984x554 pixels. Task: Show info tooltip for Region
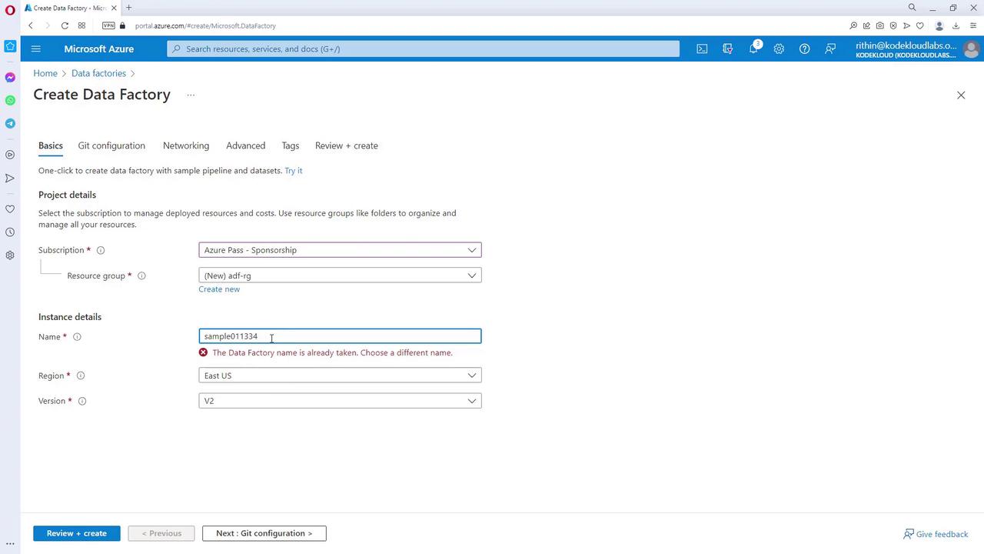[81, 375]
